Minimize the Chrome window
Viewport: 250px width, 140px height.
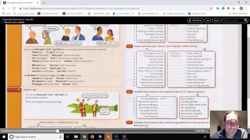click(231, 2)
